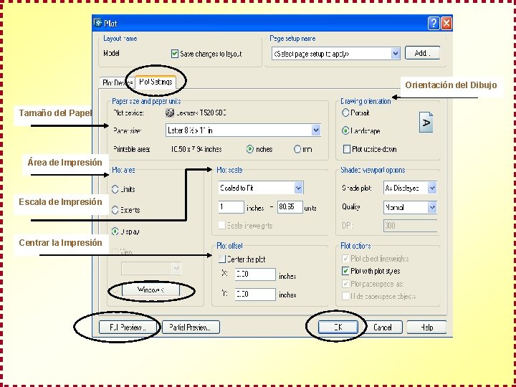Toggle Save changes to layout checkbox

click(175, 54)
